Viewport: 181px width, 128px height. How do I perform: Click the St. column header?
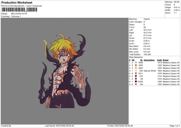tap(141, 60)
